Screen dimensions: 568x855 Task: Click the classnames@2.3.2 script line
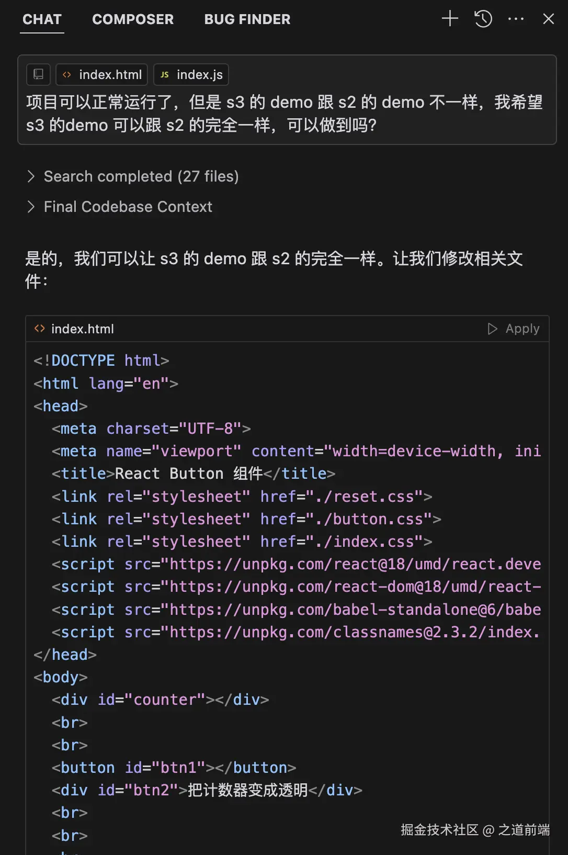[297, 632]
